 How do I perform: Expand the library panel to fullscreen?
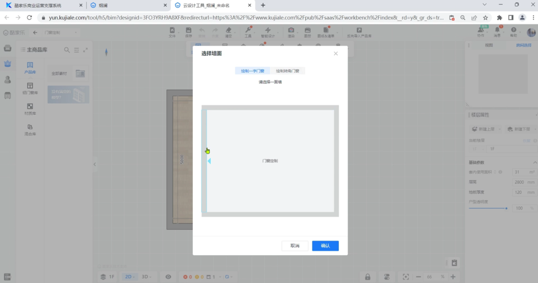click(x=86, y=50)
